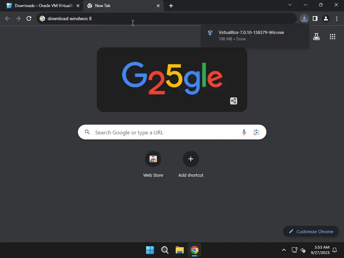Open the Google apps grid
Image resolution: width=344 pixels, height=258 pixels.
[x=333, y=37]
